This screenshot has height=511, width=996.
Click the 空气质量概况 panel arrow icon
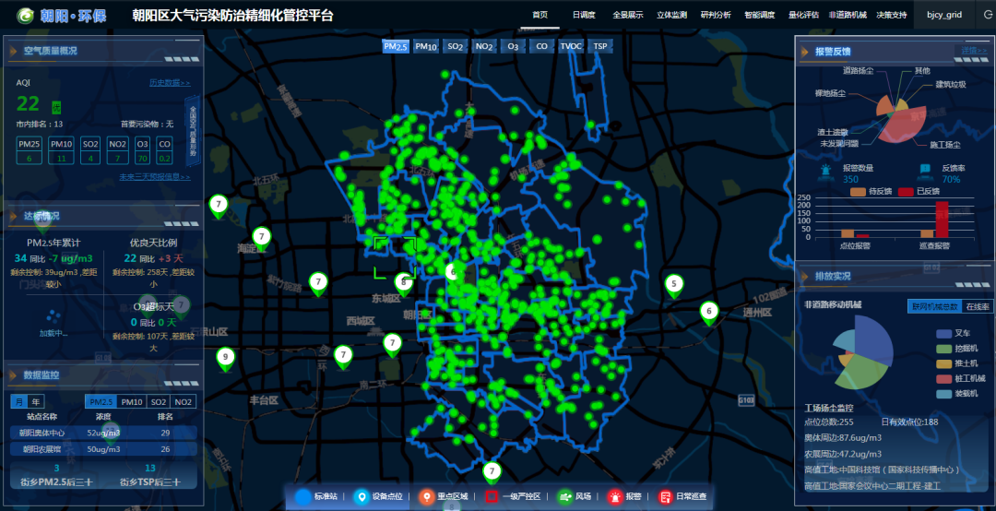tap(13, 51)
